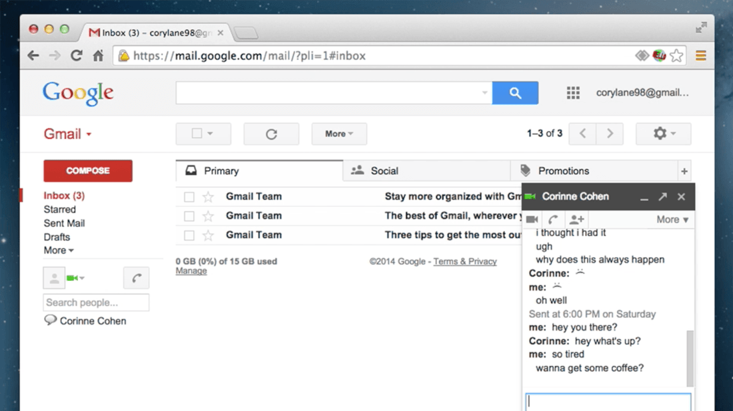Click the browser forward arrow

pos(55,56)
